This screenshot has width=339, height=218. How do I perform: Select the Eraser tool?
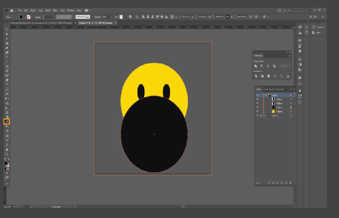[7, 80]
